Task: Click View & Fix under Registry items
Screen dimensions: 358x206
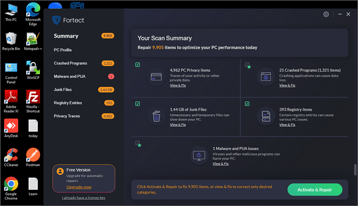Action: coord(287,125)
